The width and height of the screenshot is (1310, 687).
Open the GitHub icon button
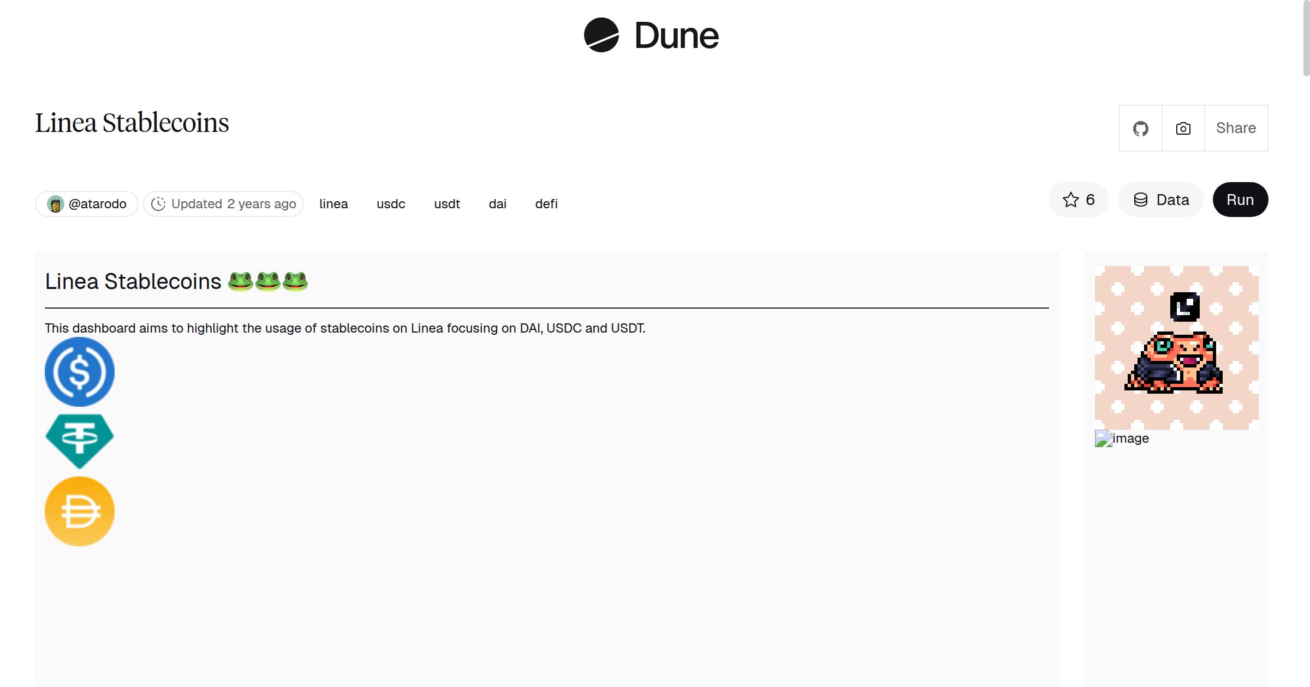click(x=1140, y=128)
